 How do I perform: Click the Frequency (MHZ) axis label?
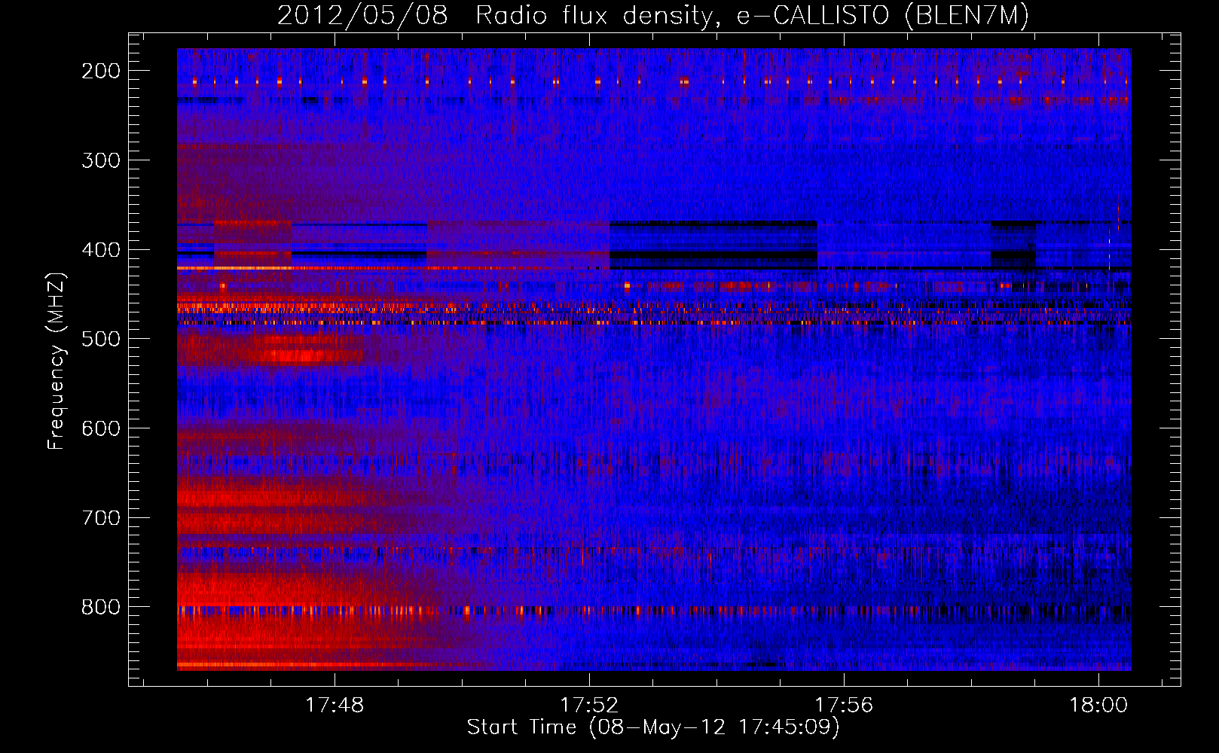pyautogui.click(x=57, y=361)
